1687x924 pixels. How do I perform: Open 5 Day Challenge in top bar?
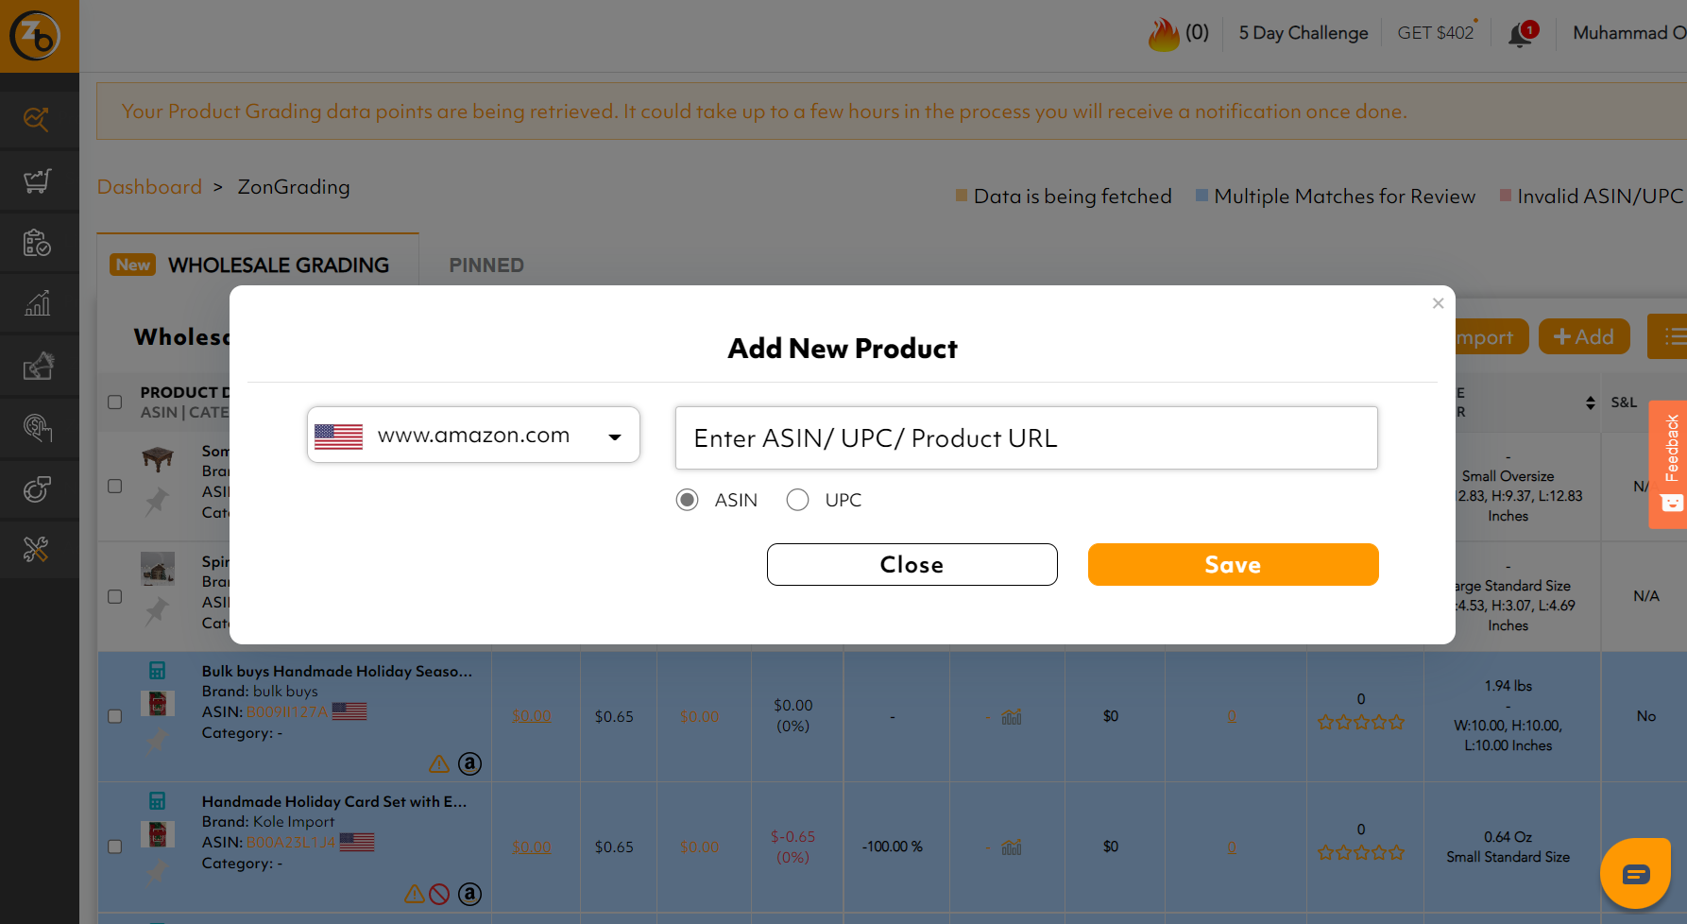click(x=1304, y=33)
